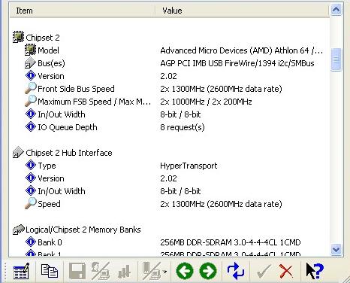
Task: Click the magnifier icon beside Speed row
Action: coord(31,203)
